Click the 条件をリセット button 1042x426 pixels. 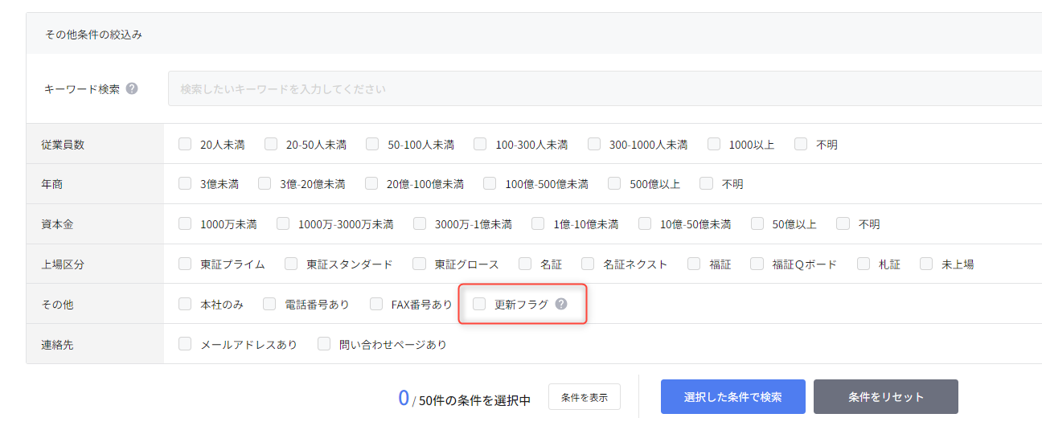(886, 396)
